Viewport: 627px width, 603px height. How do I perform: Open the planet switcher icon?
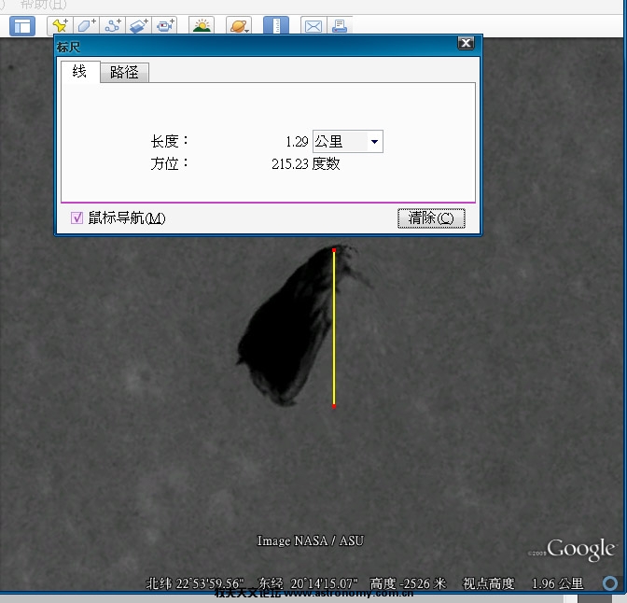click(239, 26)
